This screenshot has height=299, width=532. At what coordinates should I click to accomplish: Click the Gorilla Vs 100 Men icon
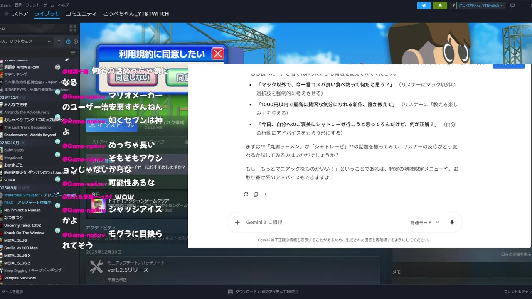point(1,248)
